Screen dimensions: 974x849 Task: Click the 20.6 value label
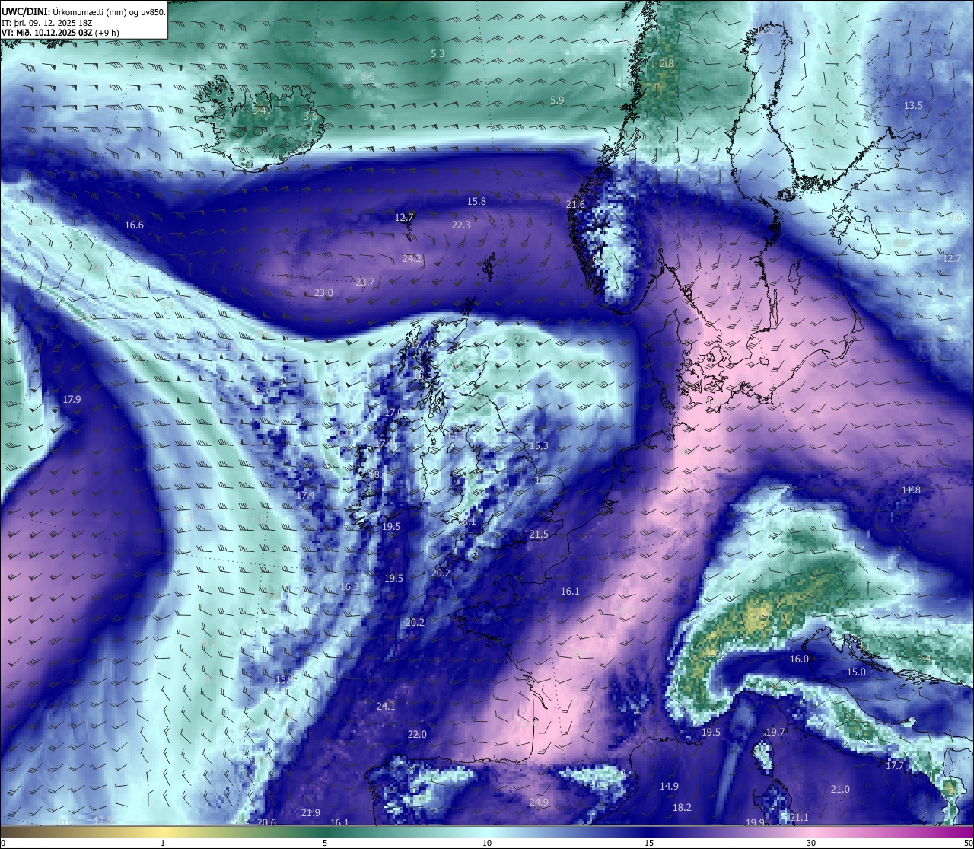(266, 822)
